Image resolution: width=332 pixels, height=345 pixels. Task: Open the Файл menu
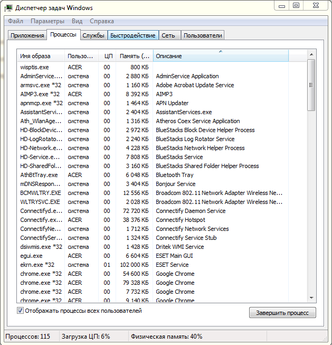16,21
